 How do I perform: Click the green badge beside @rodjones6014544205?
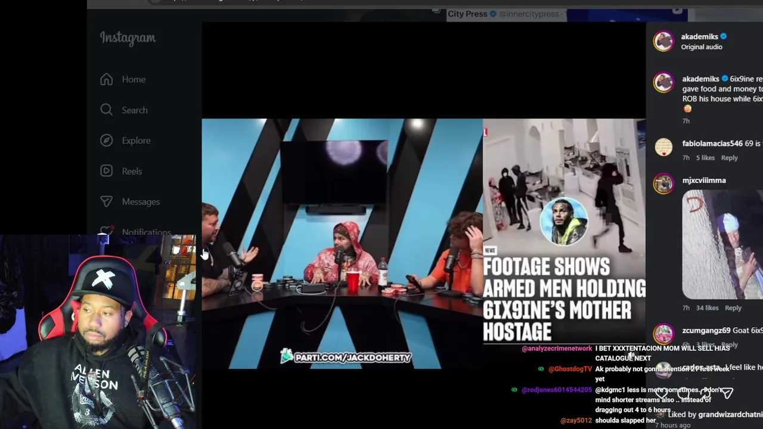(514, 390)
